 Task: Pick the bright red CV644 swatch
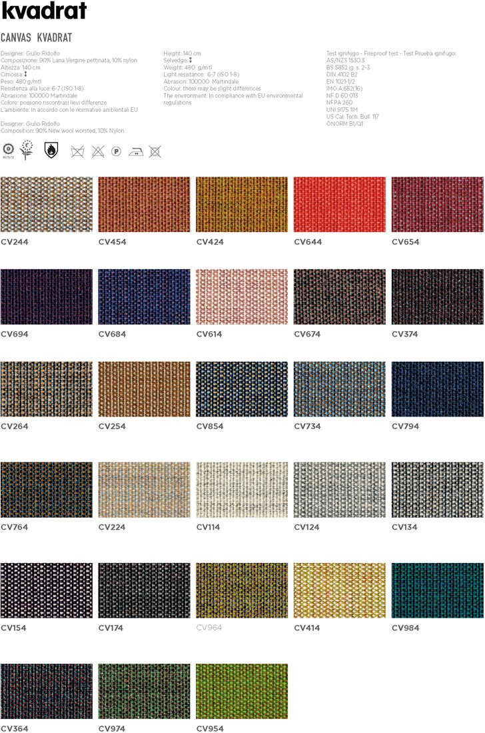pyautogui.click(x=340, y=205)
